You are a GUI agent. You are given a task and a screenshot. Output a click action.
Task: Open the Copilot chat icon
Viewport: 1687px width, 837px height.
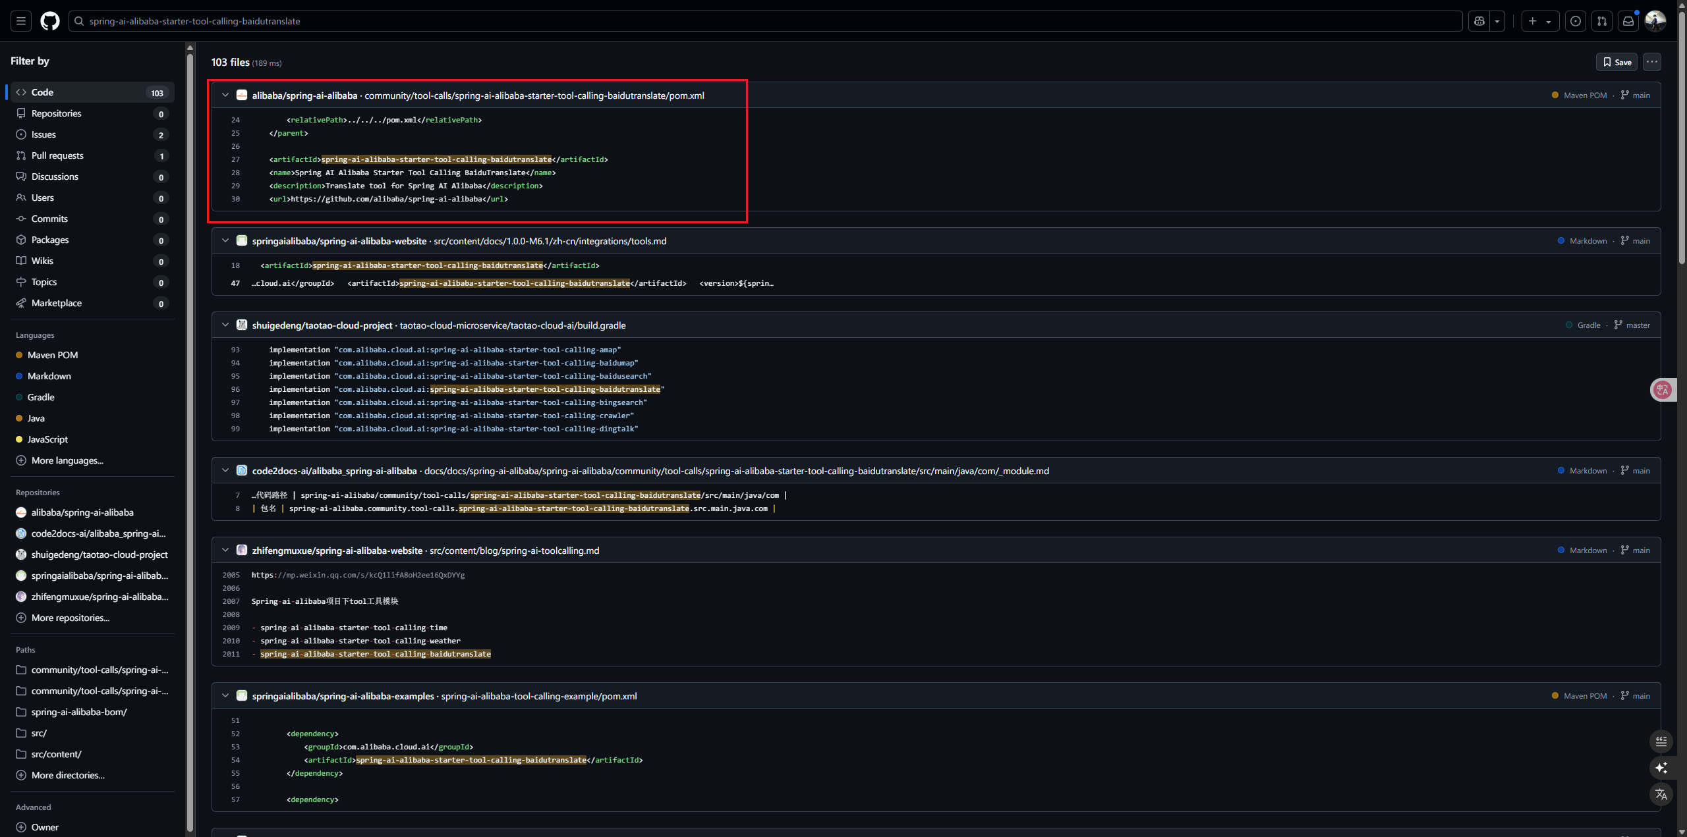(1479, 21)
